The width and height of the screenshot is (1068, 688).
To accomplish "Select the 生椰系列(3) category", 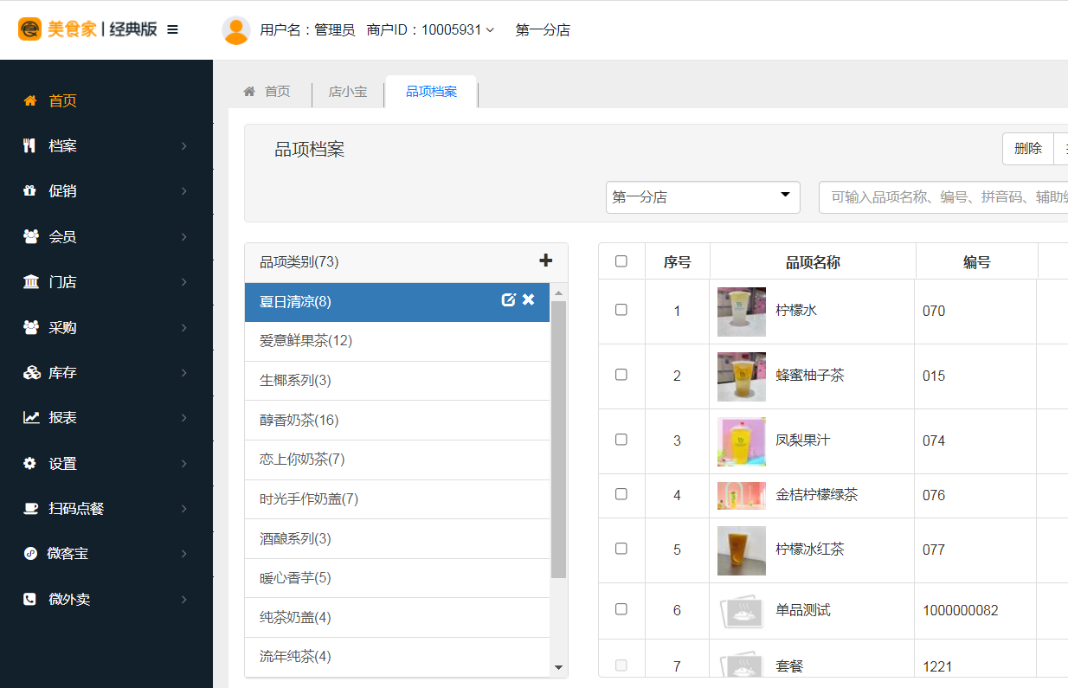I will pyautogui.click(x=397, y=381).
